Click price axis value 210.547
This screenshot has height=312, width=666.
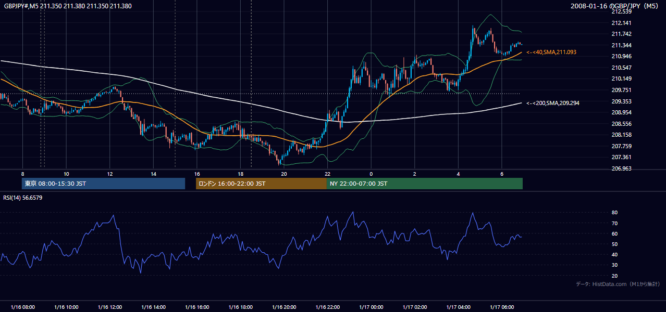[x=621, y=68]
